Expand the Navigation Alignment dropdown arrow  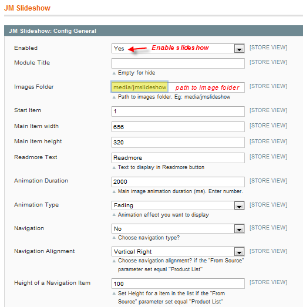[x=239, y=252]
